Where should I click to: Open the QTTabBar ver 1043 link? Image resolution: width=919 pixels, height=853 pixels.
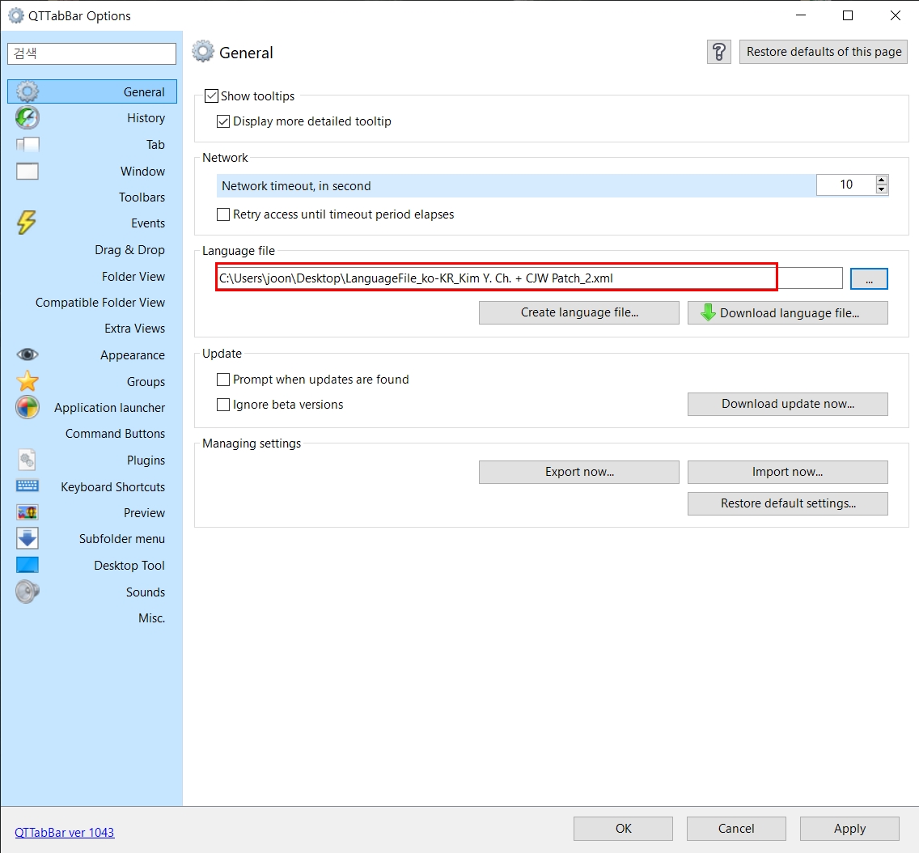(65, 833)
